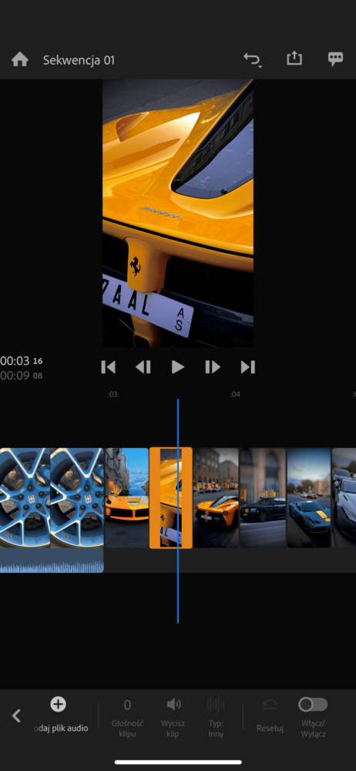
Task: Select the second blue Bugatti wheel clip
Action: coord(77,497)
